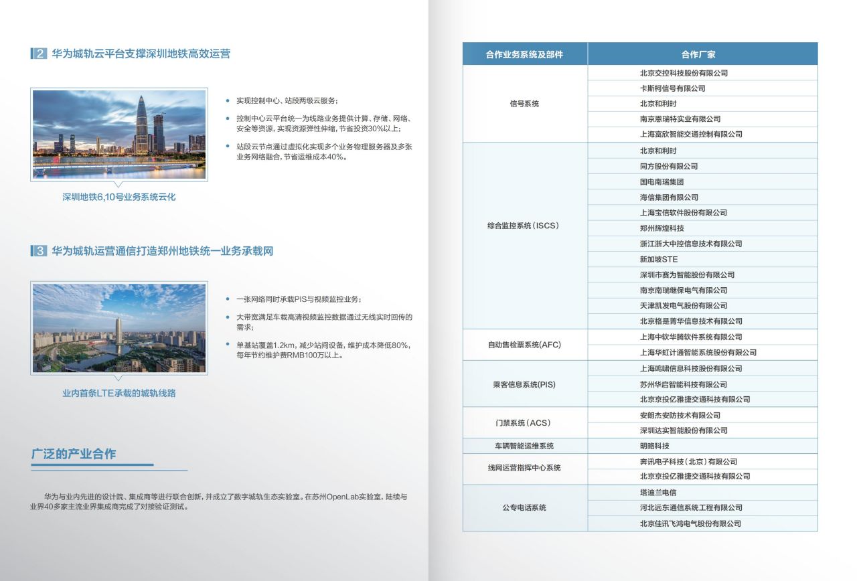This screenshot has width=857, height=581.
Task: Select vendor 海信集团有限公司
Action: [669, 197]
